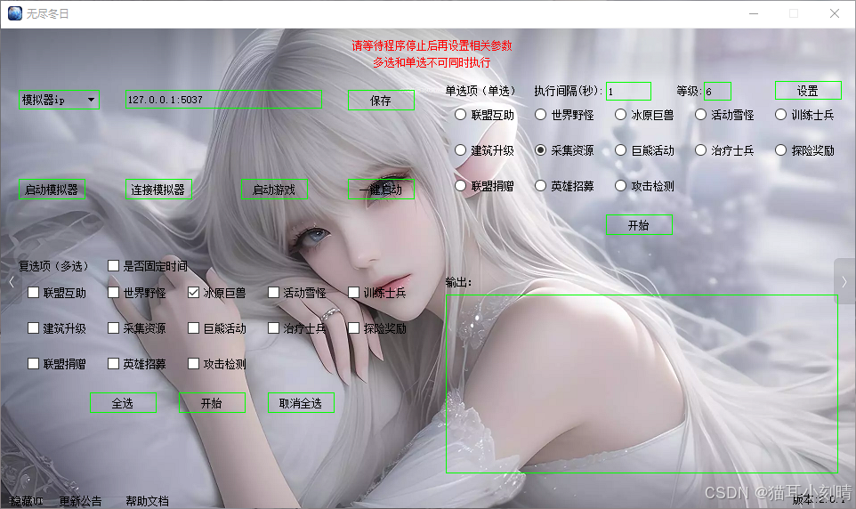Open the 模拟器ip dropdown

(59, 100)
